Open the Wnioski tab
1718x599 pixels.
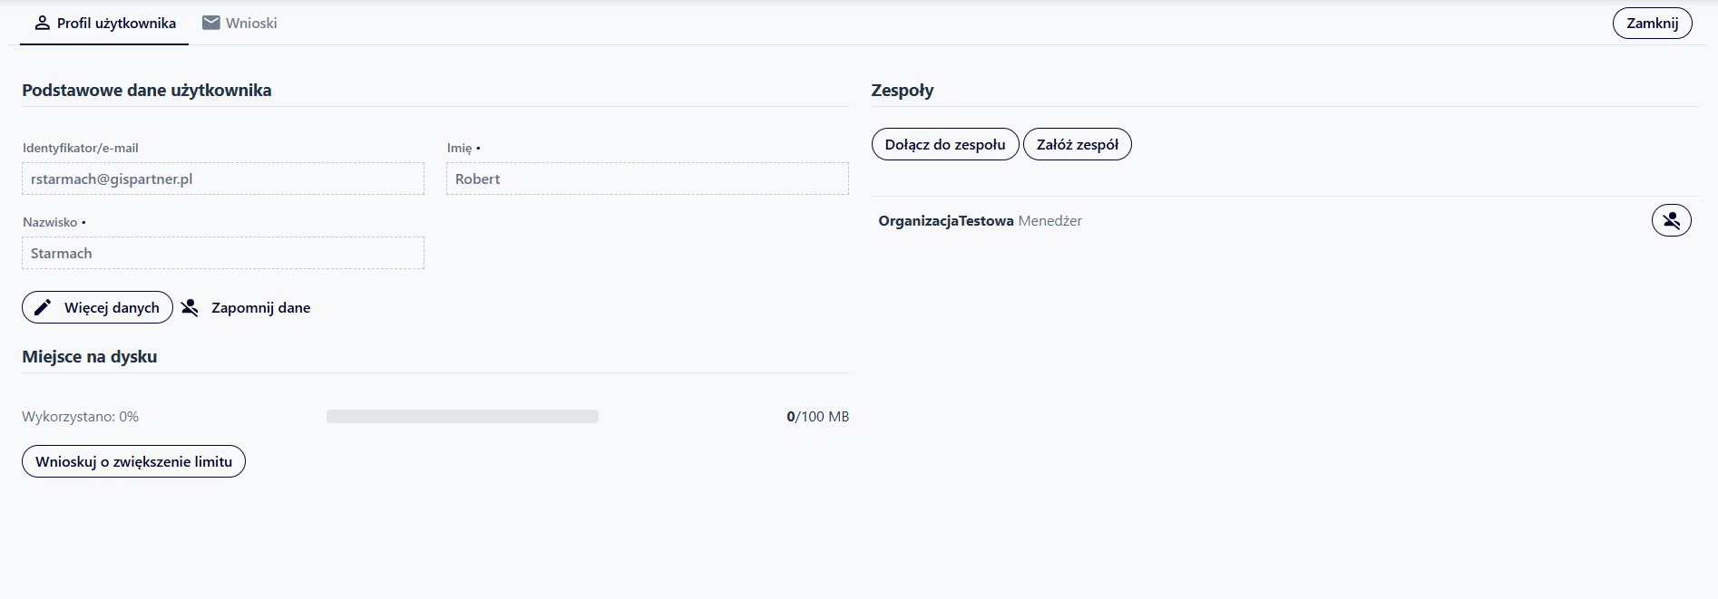(x=251, y=24)
